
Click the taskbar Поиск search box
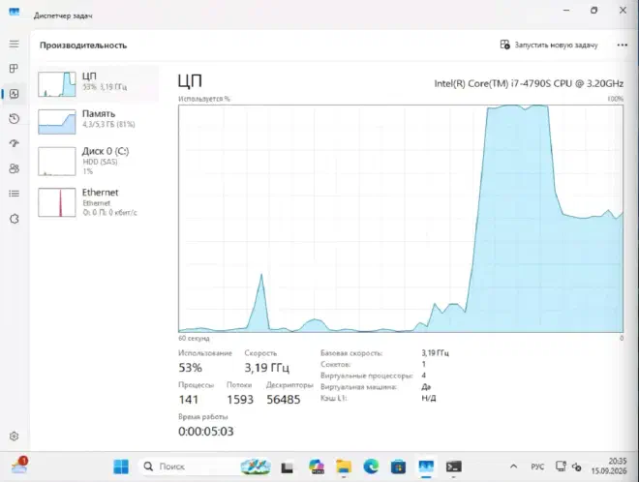pyautogui.click(x=206, y=467)
